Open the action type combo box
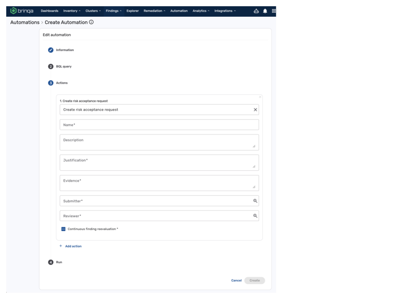Viewport: 399px width, 299px height. [159, 109]
